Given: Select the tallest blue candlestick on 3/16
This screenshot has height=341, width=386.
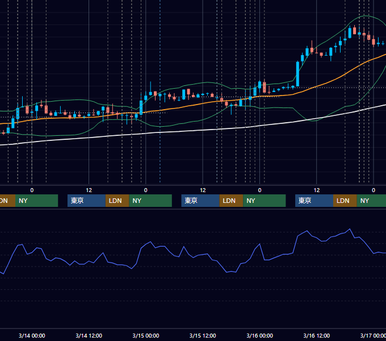Looking at the screenshot, I should (x=297, y=74).
